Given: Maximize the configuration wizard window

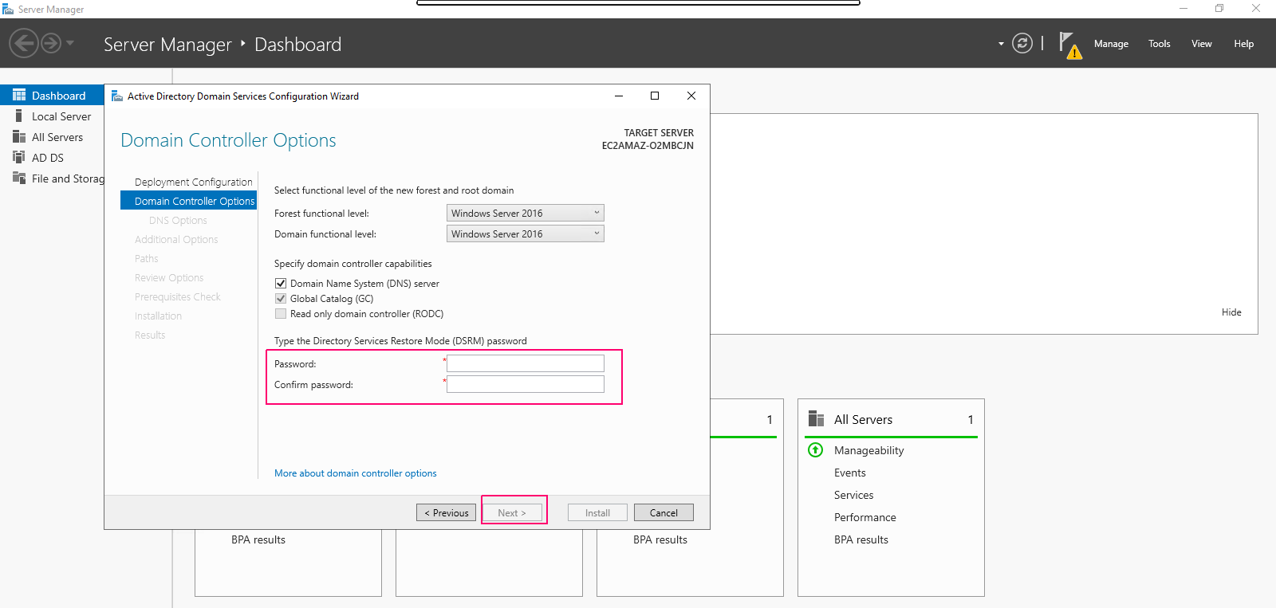Looking at the screenshot, I should click(655, 96).
